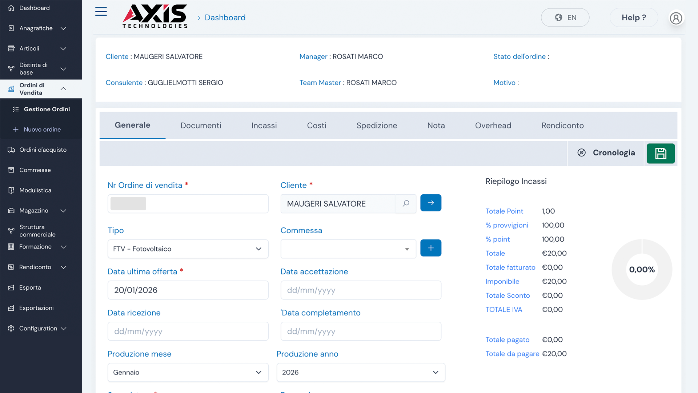The height and width of the screenshot is (393, 698).
Task: Open the user profile avatar icon
Action: 676,18
